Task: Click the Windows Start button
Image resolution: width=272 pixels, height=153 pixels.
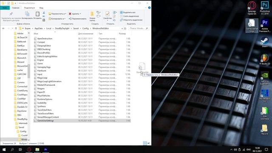Action: point(4,149)
